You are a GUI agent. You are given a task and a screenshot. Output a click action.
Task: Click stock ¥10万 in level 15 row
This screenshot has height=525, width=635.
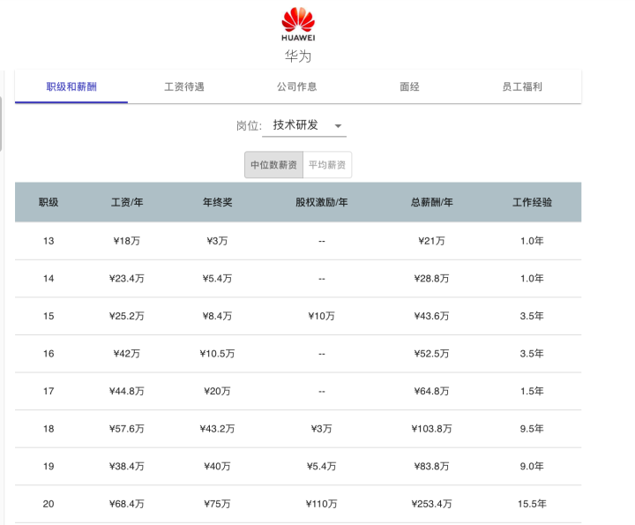[x=322, y=316]
